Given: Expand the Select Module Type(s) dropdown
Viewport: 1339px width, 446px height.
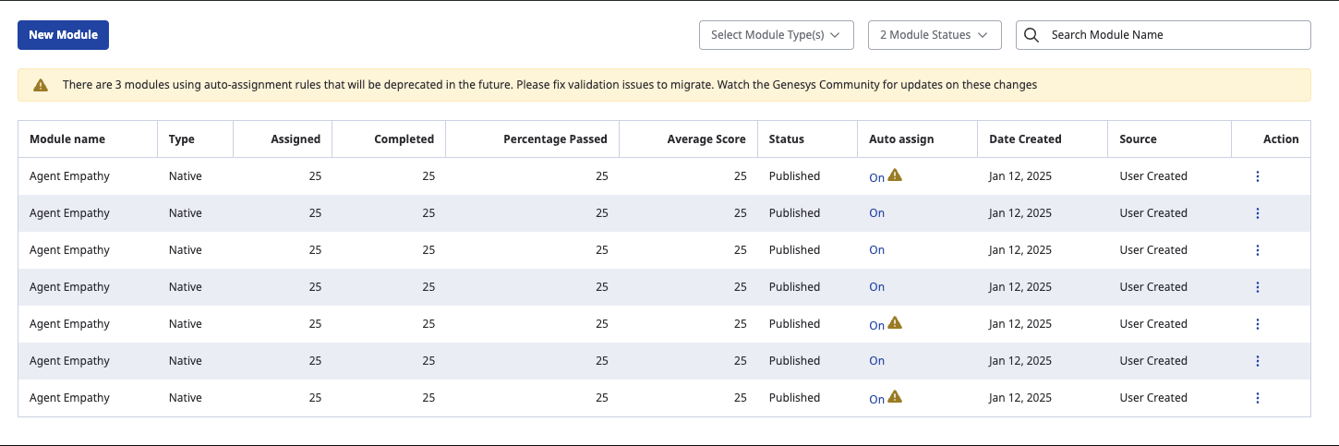Looking at the screenshot, I should click(776, 35).
